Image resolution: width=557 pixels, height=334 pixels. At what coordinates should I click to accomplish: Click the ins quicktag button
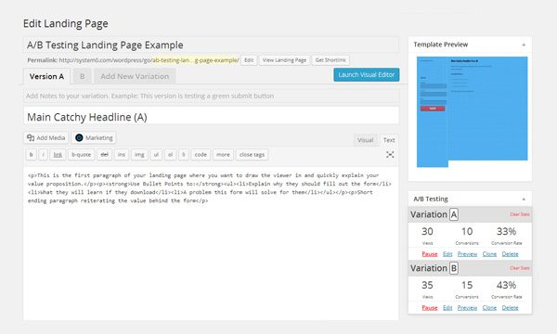tap(122, 155)
